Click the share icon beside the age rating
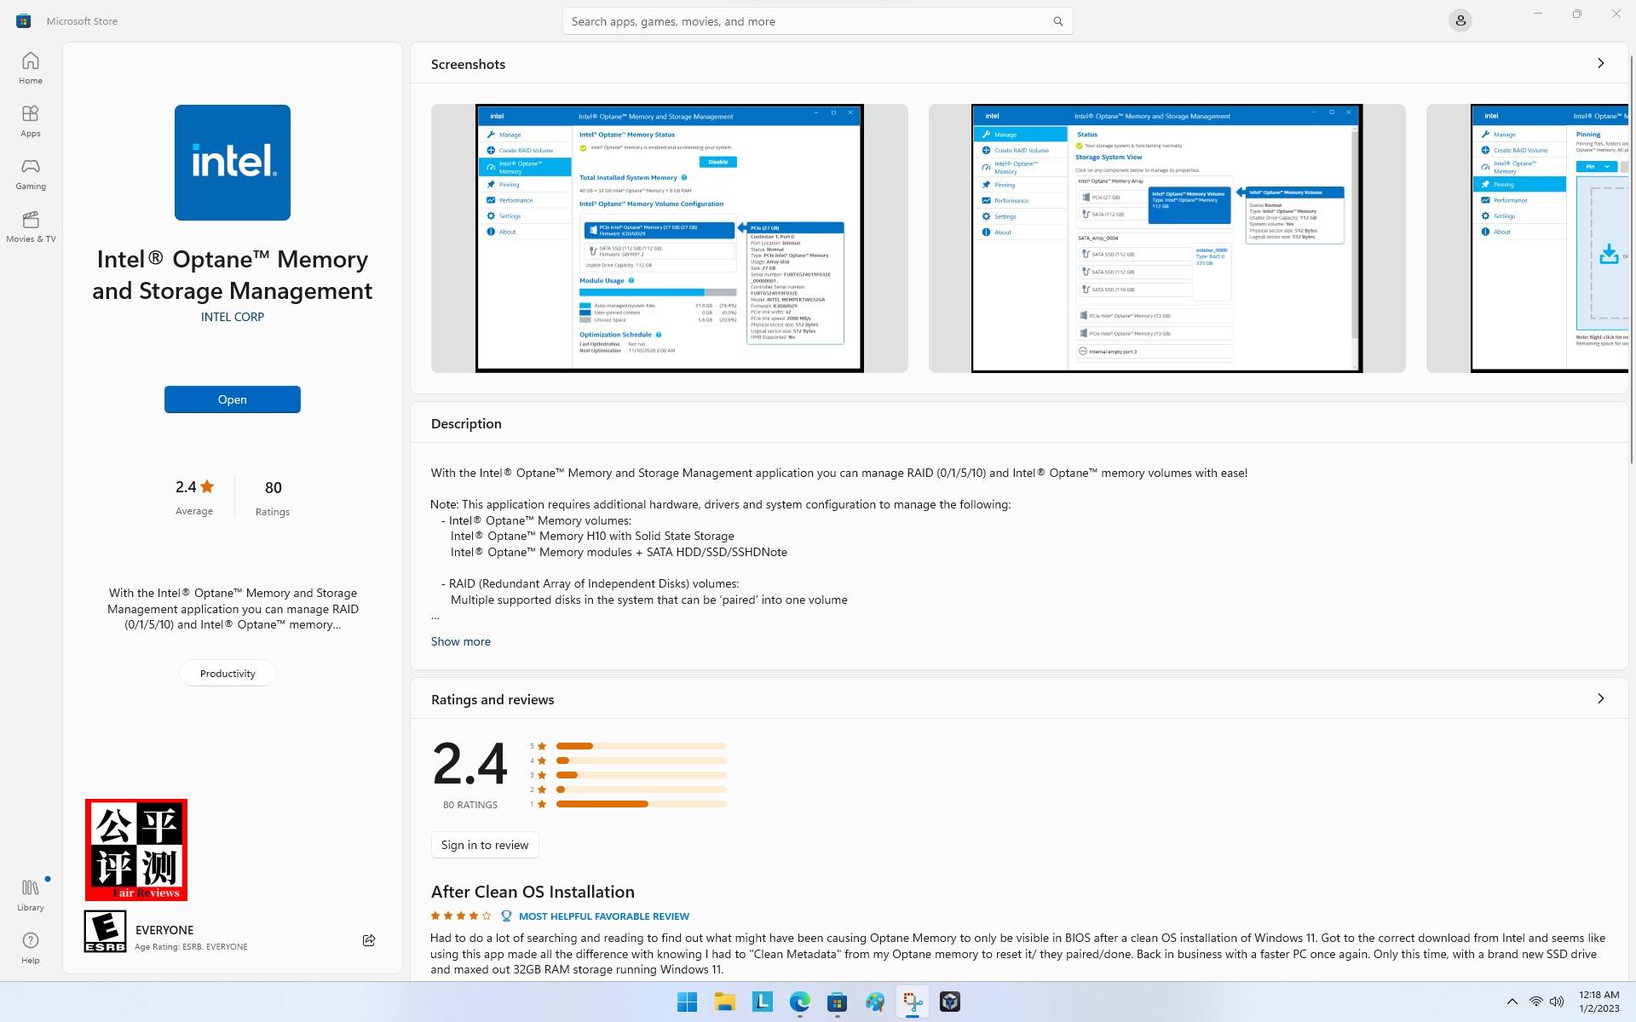The image size is (1636, 1022). pos(369,940)
